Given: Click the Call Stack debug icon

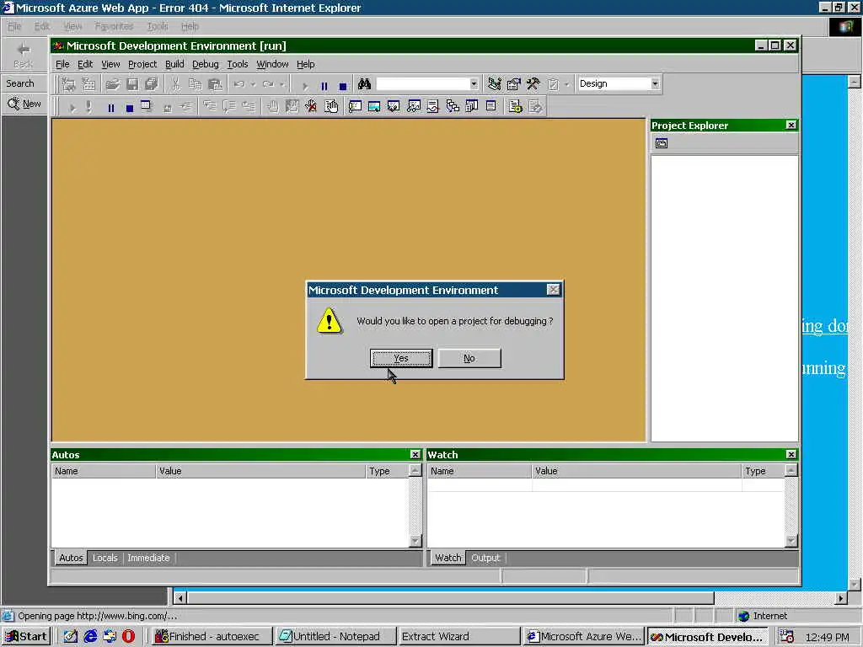Looking at the screenshot, I should 453,106.
